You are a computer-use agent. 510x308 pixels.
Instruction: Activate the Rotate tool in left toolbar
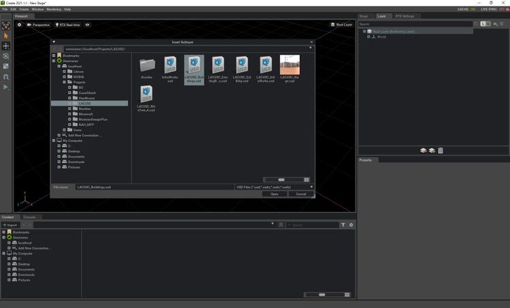[x=6, y=56]
